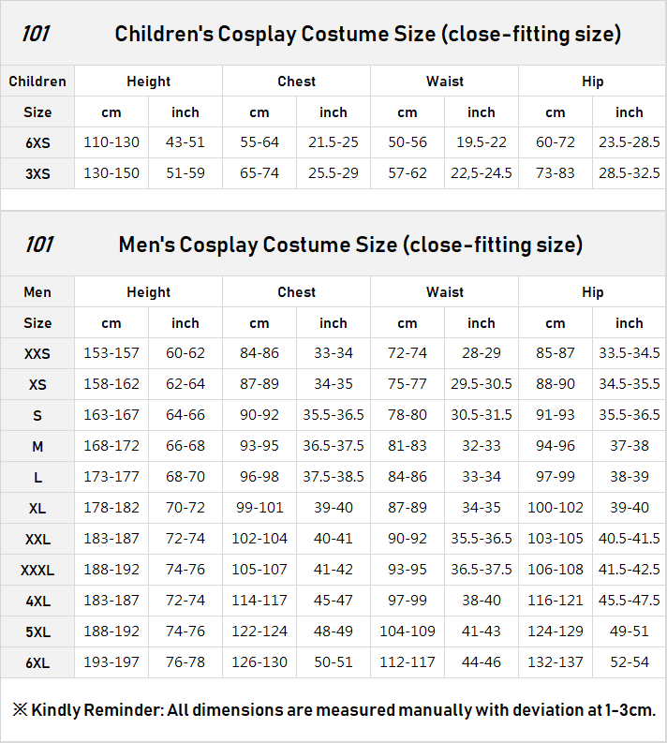Click the 6XS size row label

click(37, 143)
